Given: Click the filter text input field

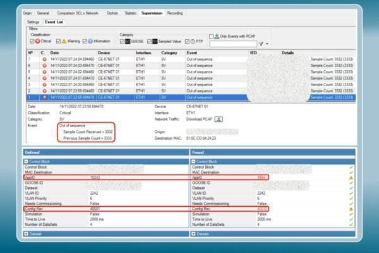Looking at the screenshot, I should (233, 44).
